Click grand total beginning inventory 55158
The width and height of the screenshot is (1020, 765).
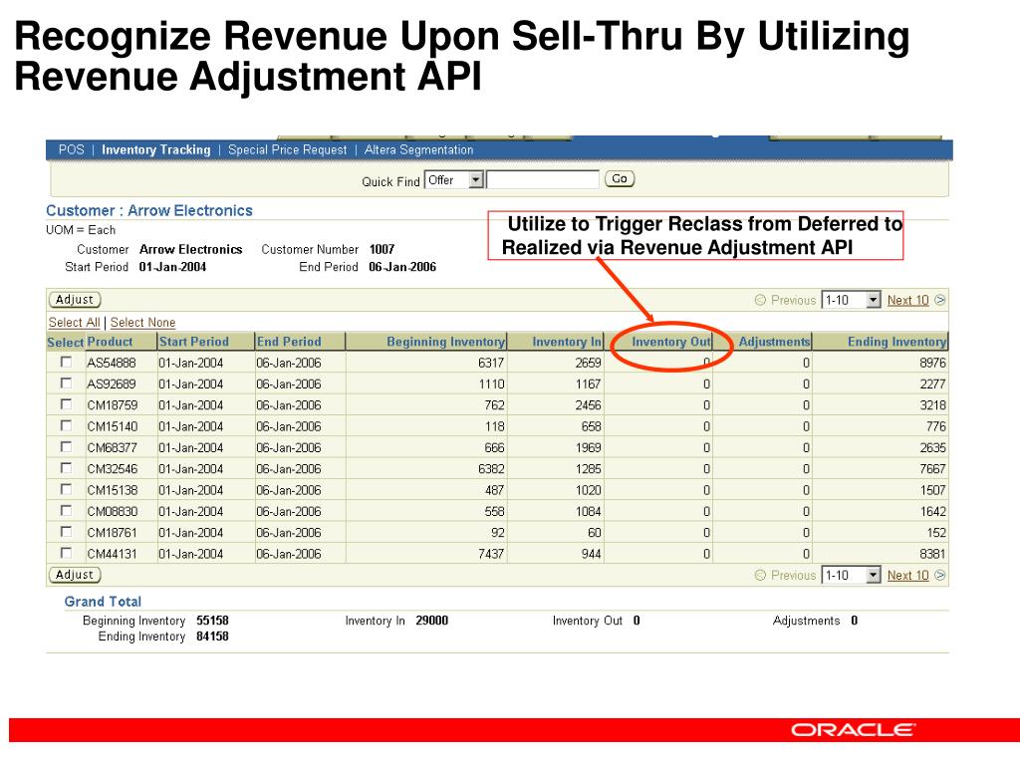click(213, 621)
